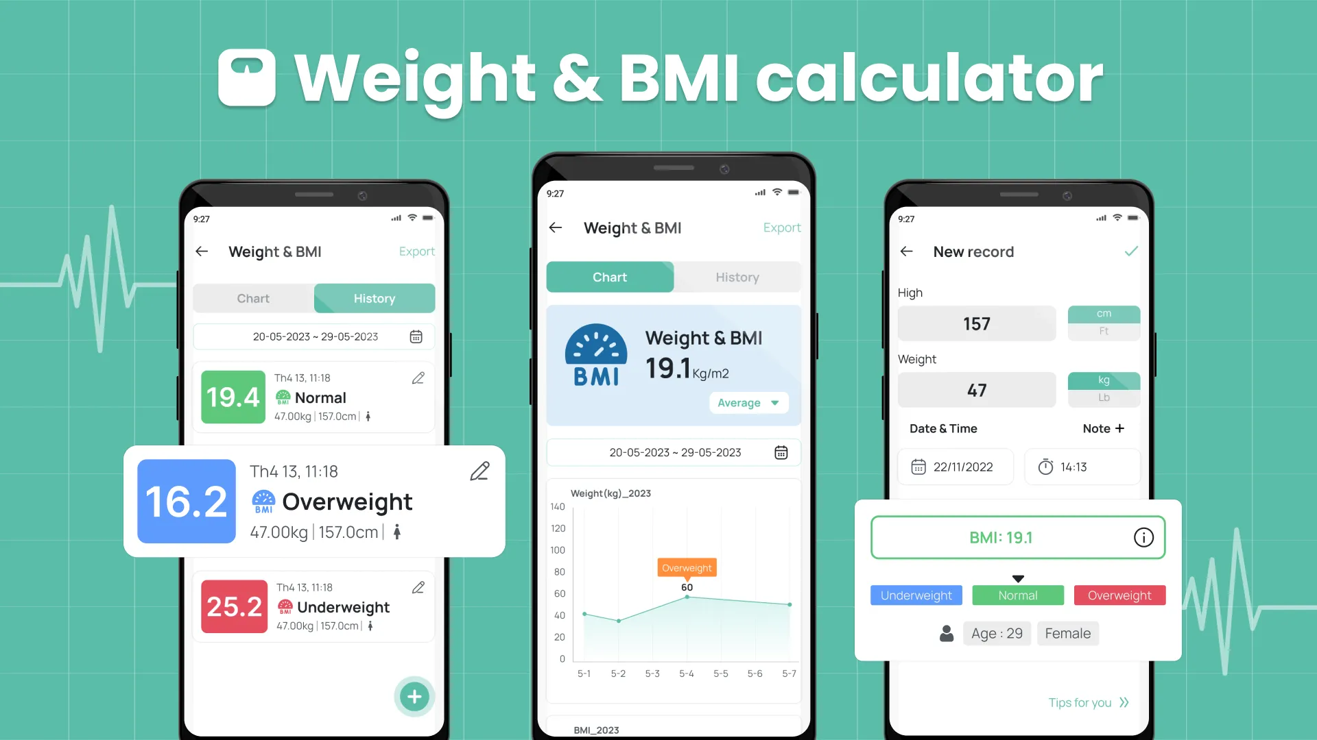Select the Normal BMI category button
The height and width of the screenshot is (740, 1317).
click(1017, 595)
